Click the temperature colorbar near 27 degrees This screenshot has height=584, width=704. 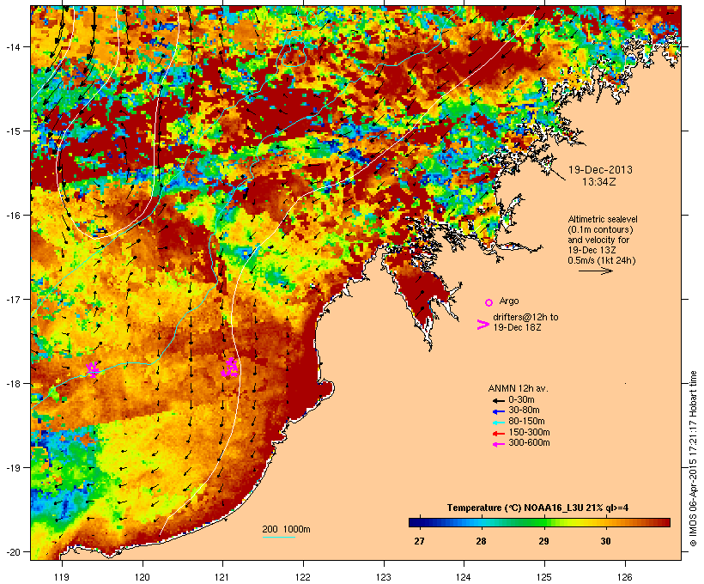(x=419, y=522)
